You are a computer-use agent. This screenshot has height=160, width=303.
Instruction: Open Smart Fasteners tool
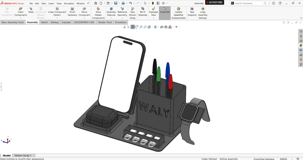pos(72,12)
